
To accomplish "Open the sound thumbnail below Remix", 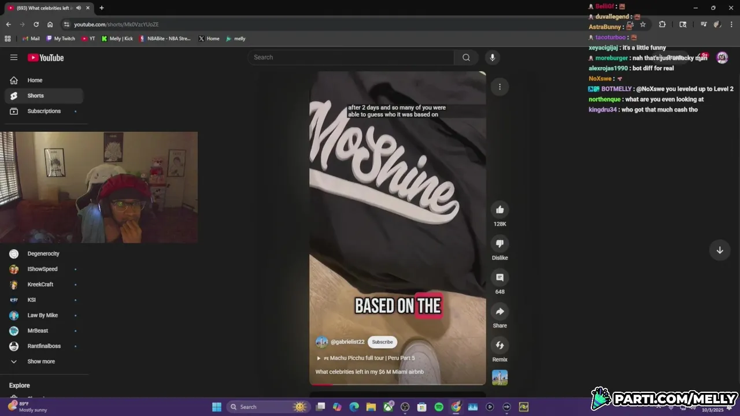I will click(x=500, y=377).
